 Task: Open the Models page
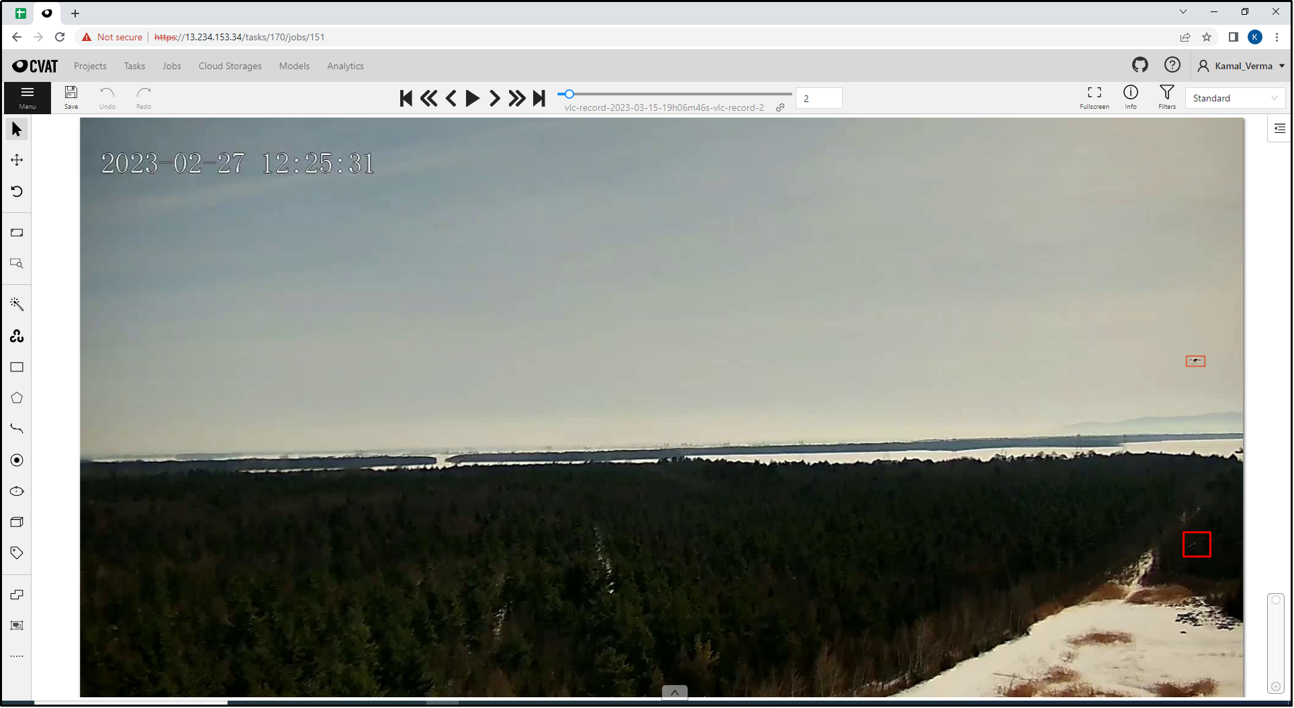[x=294, y=66]
